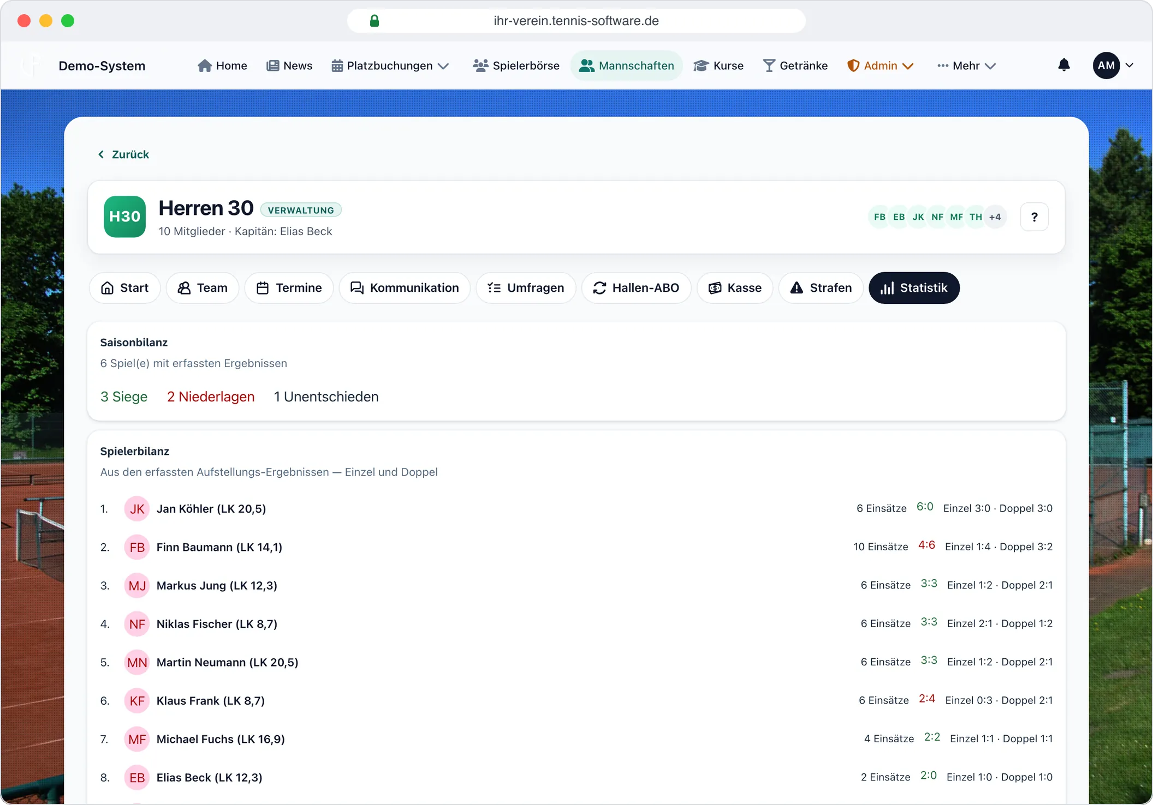Click the Demo-System title
Screen dimensions: 1153x805
tap(102, 66)
